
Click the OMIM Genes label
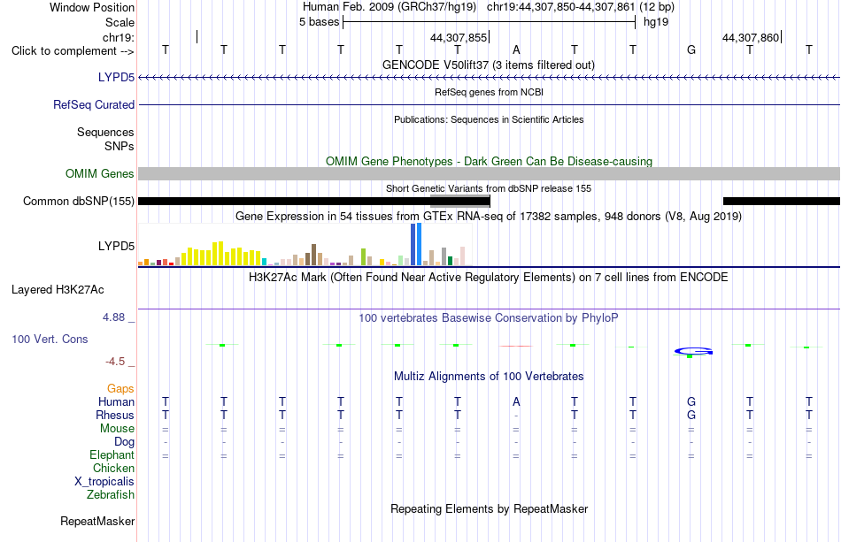[99, 173]
